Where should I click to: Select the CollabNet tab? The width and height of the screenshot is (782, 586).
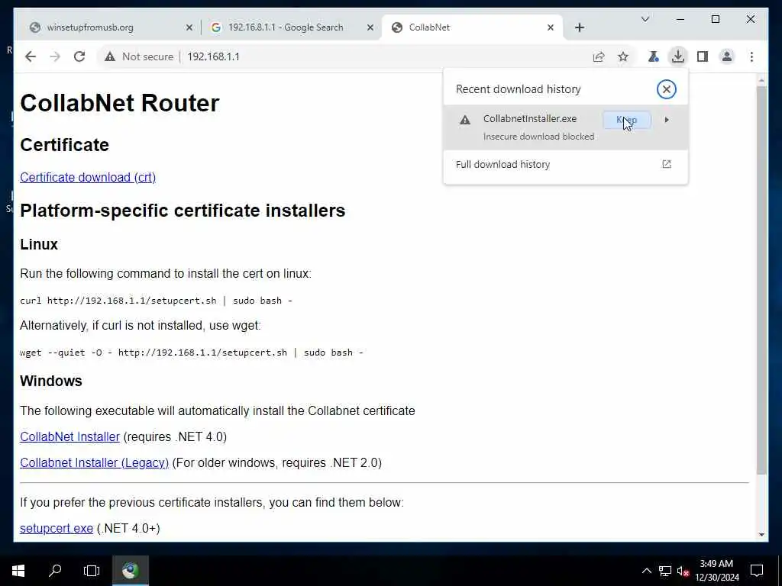click(473, 27)
